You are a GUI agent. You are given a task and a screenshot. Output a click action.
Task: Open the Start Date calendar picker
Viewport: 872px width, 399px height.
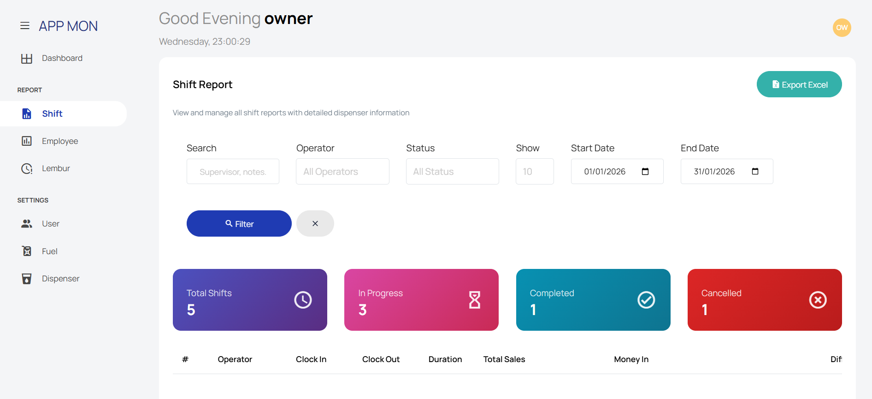645,172
